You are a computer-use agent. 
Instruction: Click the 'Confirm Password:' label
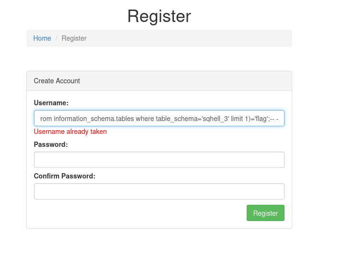[x=65, y=176]
